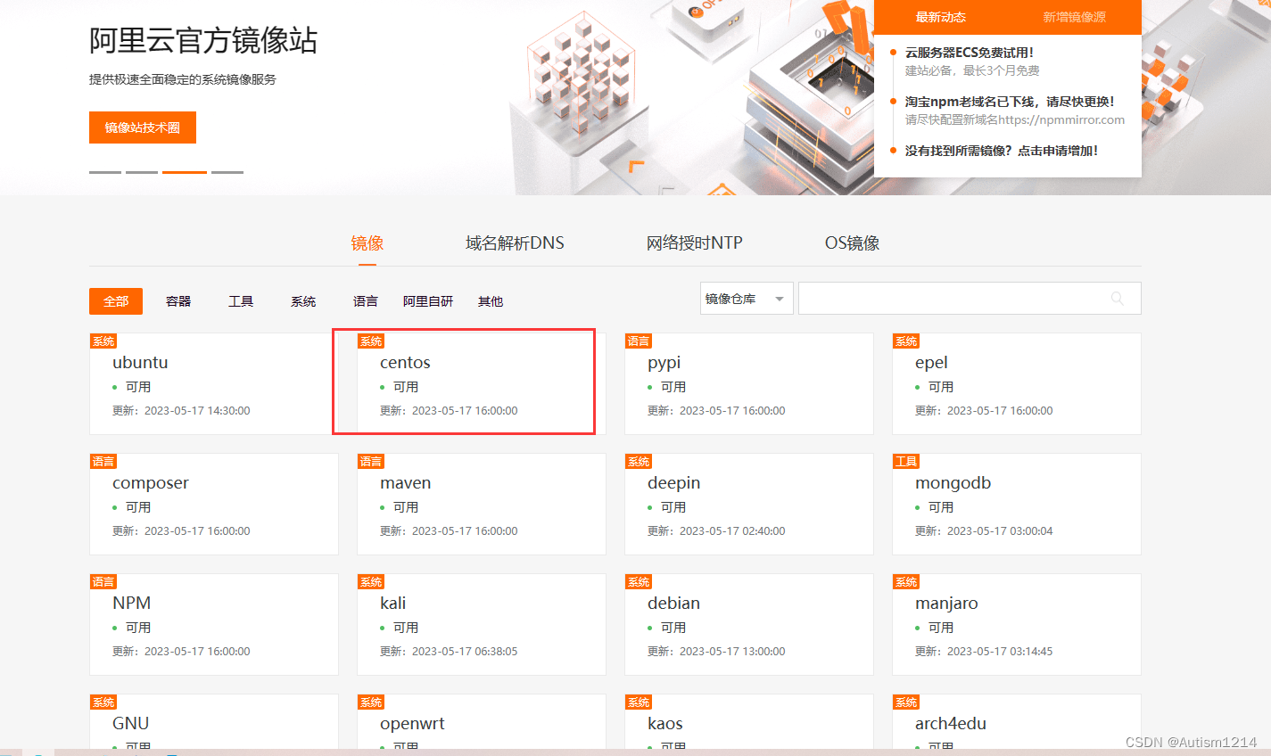Select the 阿里自研 category filter
Image resolution: width=1271 pixels, height=756 pixels.
click(x=428, y=301)
